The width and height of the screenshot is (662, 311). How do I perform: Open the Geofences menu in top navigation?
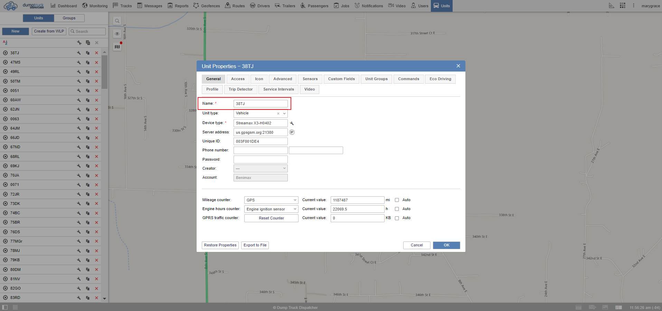(207, 6)
